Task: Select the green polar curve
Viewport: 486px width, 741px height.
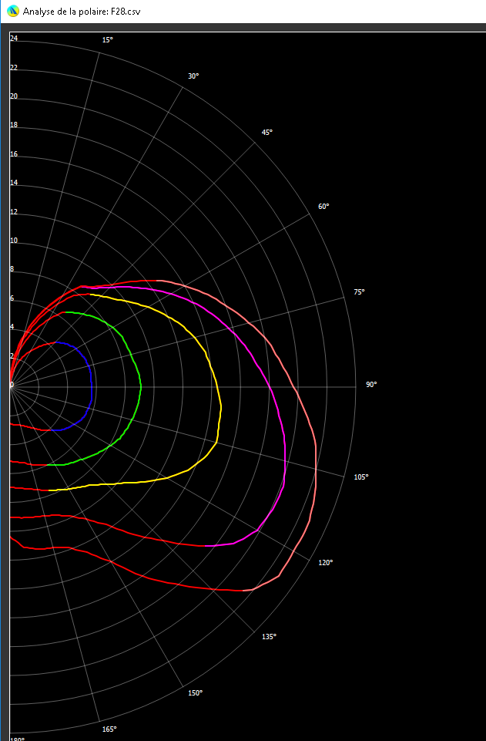Action: click(x=140, y=386)
